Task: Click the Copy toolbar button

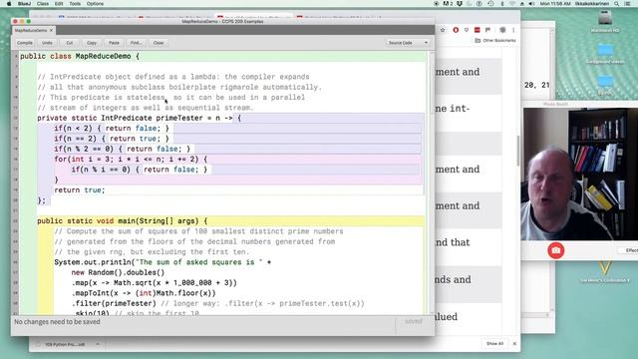Action: tap(92, 43)
